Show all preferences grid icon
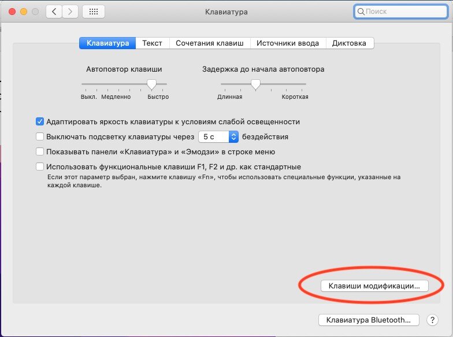The width and height of the screenshot is (453, 337). click(94, 12)
